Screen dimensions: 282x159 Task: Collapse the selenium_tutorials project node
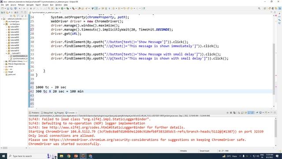click(2, 19)
